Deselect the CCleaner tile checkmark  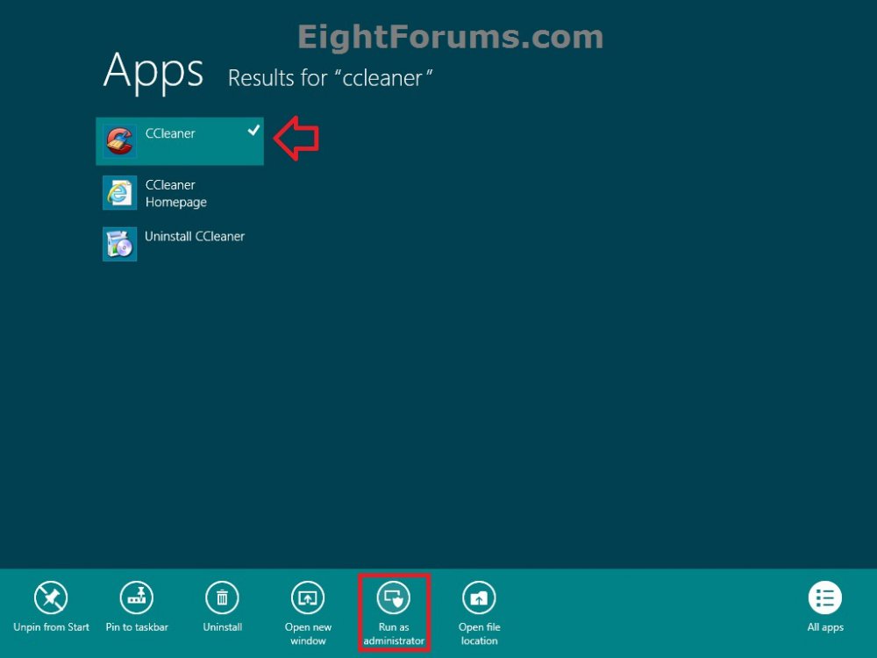click(x=253, y=131)
